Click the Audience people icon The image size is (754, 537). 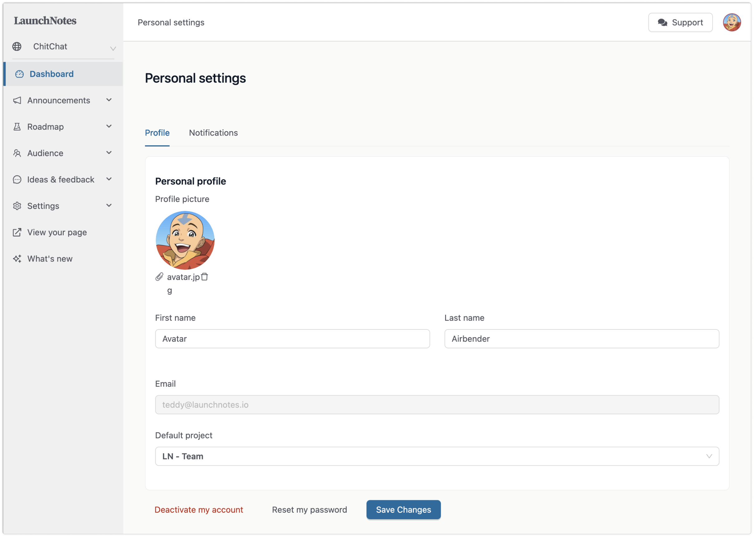click(x=17, y=153)
